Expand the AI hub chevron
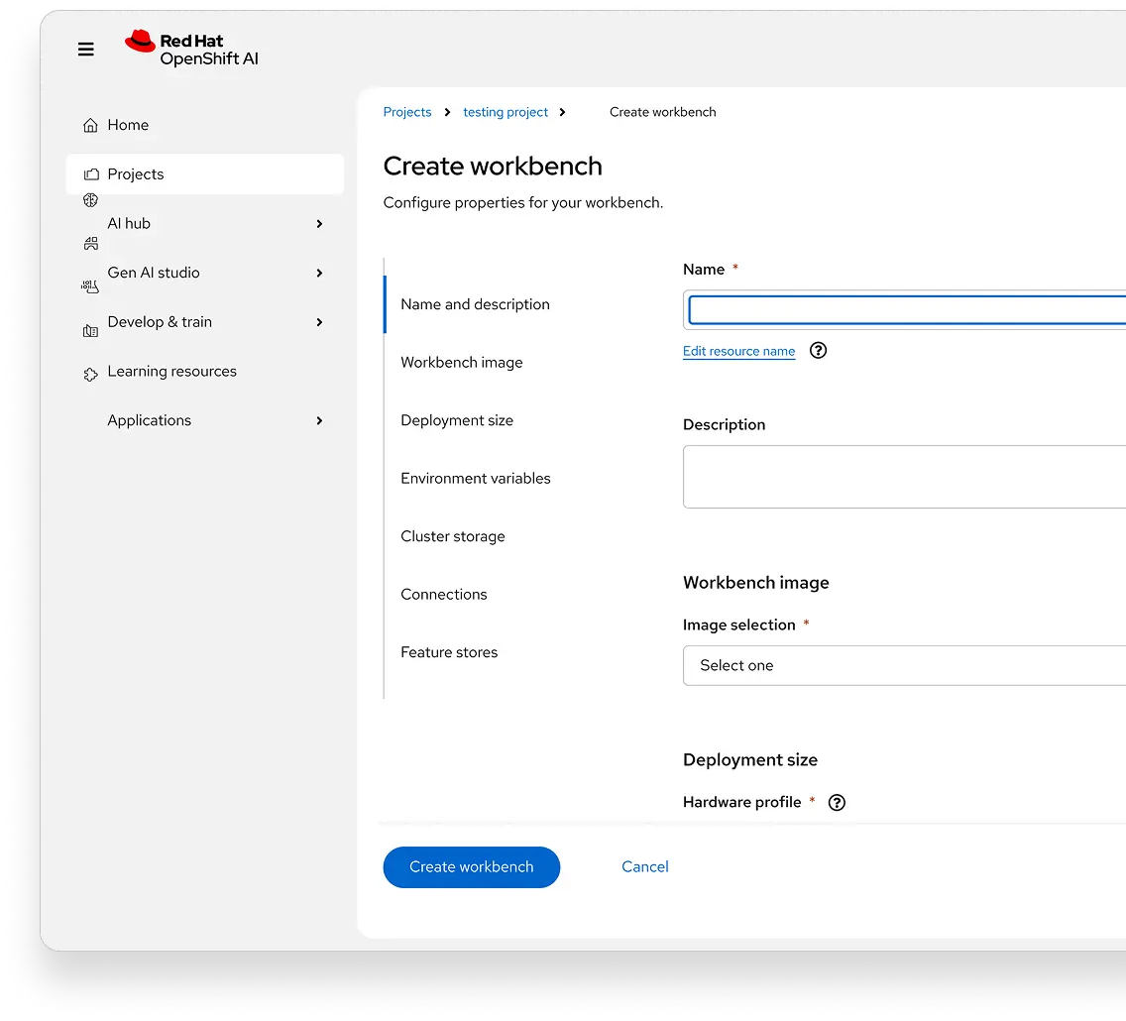This screenshot has width=1126, height=1021. (x=319, y=224)
